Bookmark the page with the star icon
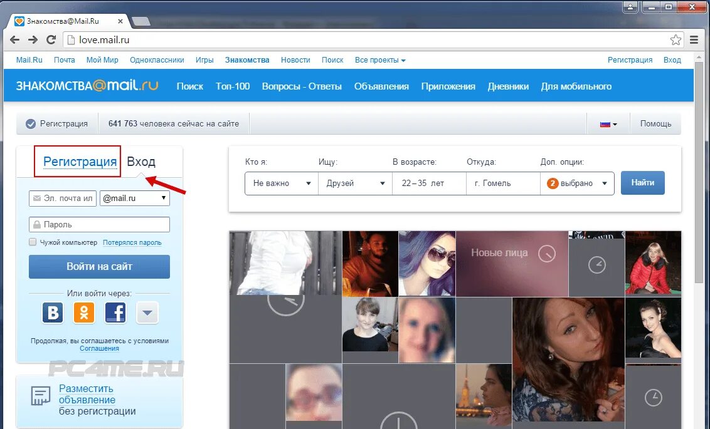Image resolution: width=710 pixels, height=429 pixels. pos(676,40)
